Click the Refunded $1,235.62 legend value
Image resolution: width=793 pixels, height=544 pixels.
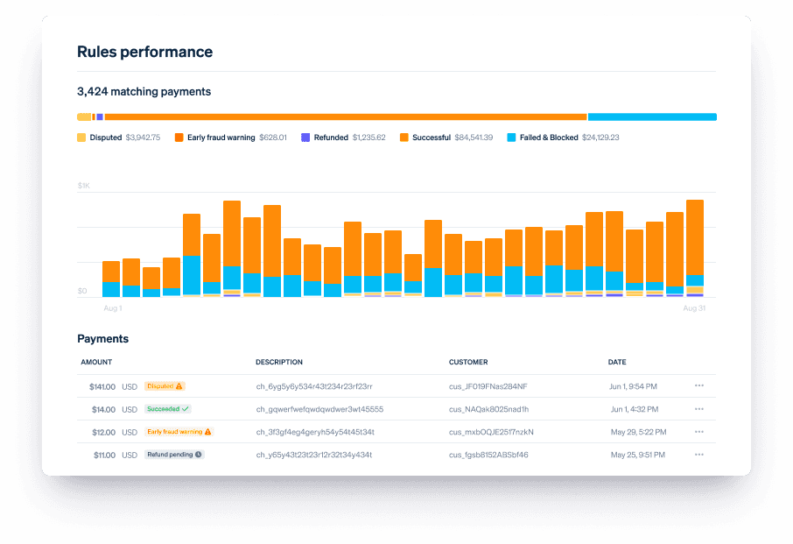(368, 138)
